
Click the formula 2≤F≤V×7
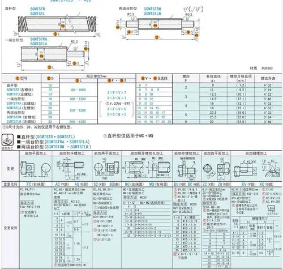click(x=117, y=93)
